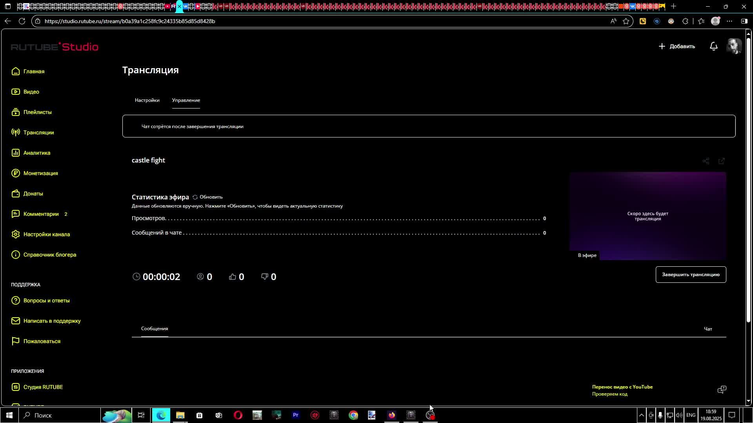
Task: Open Написать в поддержку link
Action: coord(52,321)
